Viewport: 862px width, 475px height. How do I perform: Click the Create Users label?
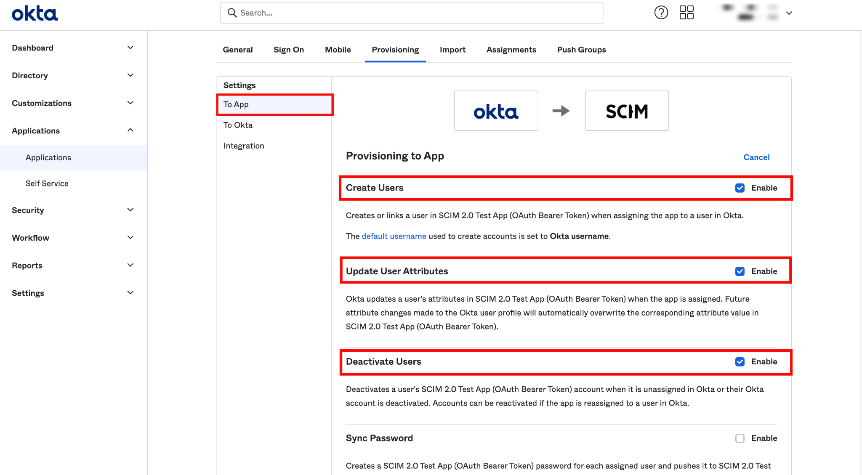point(375,188)
